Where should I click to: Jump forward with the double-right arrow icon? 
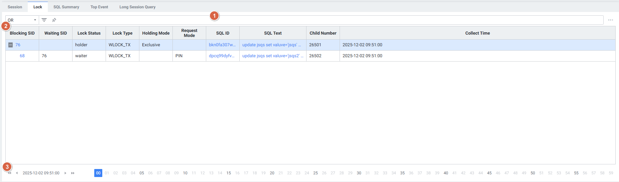click(73, 173)
